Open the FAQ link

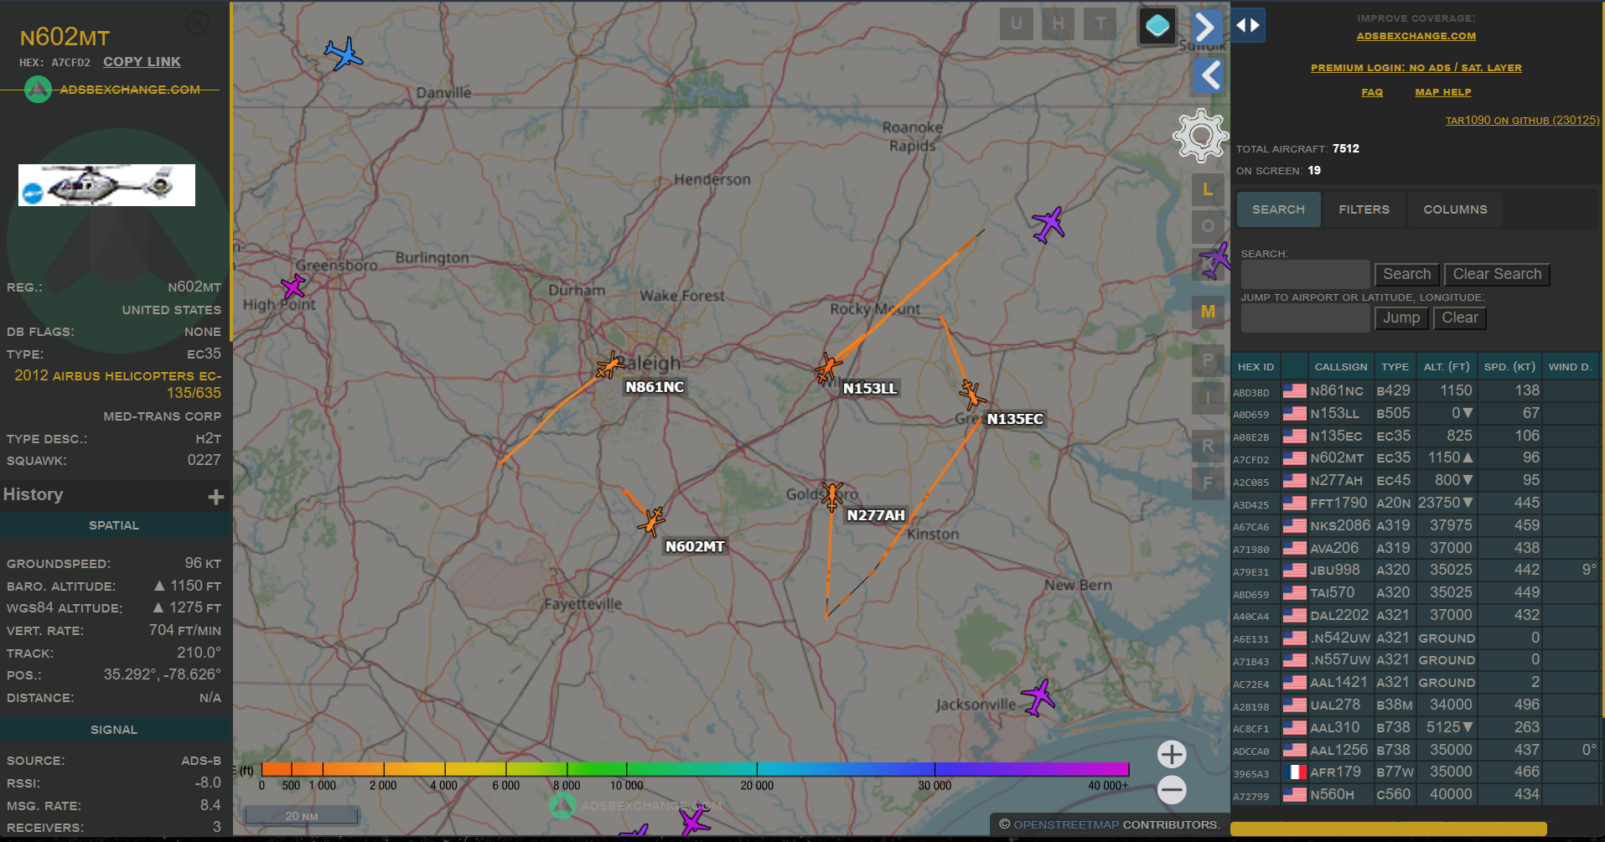(1372, 92)
